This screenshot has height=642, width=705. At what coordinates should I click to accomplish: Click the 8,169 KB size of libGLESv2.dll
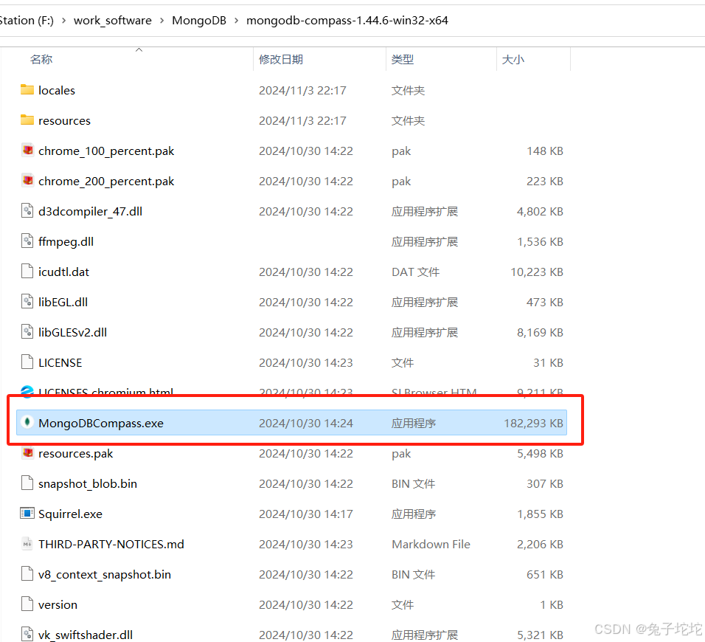click(x=540, y=332)
